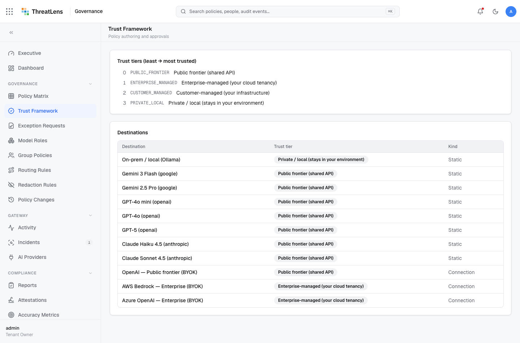Viewport: 520px width, 343px height.
Task: Click AWS Bedrock — Enterprise (BYOK) row
Action: click(311, 286)
